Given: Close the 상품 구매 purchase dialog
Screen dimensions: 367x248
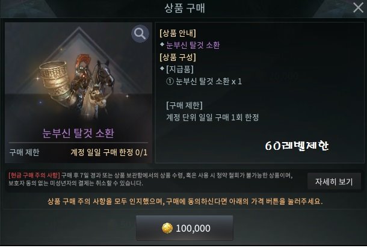Looking at the screenshot, I should pyautogui.click(x=358, y=7).
